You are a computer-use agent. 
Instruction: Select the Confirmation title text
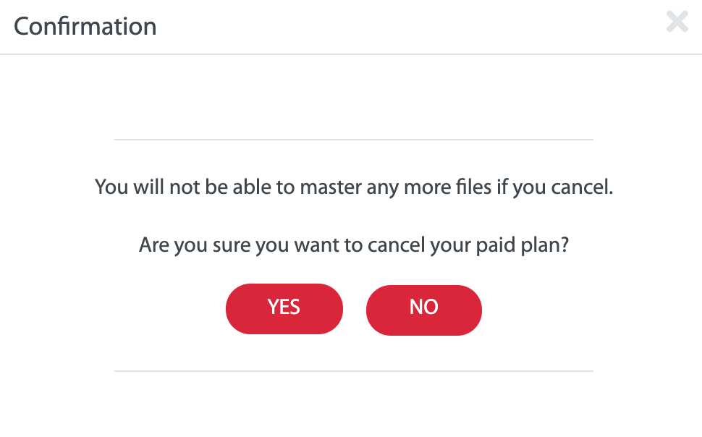click(85, 27)
